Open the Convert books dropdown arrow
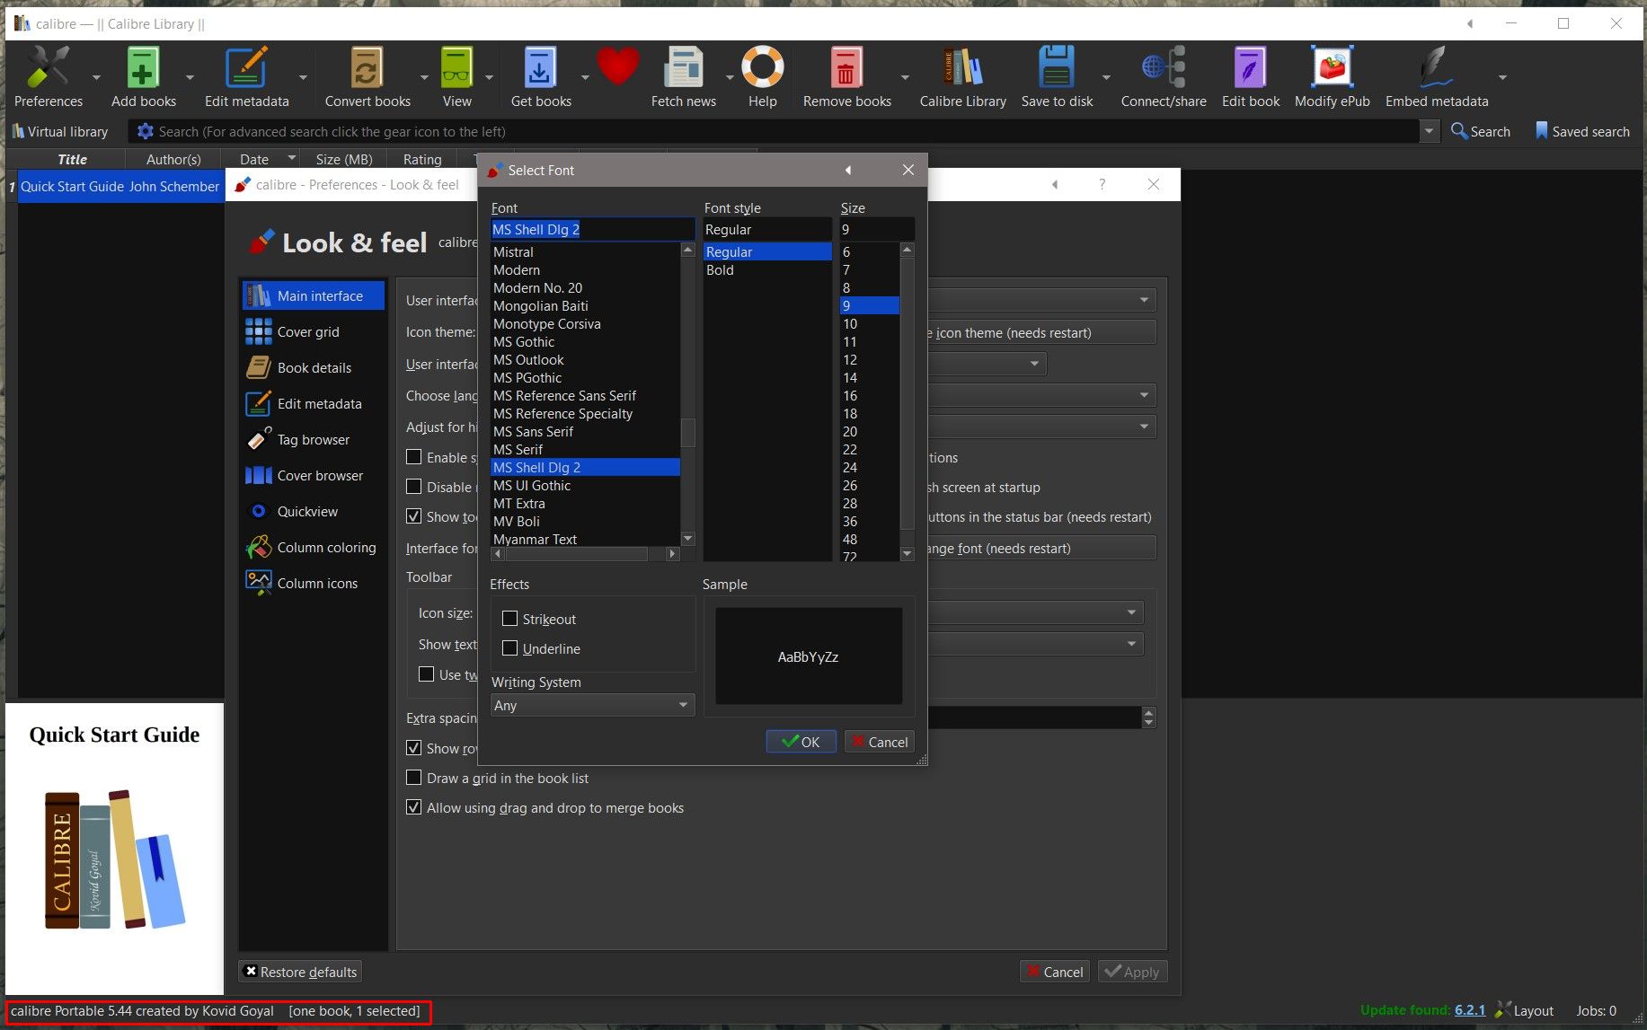 point(424,77)
